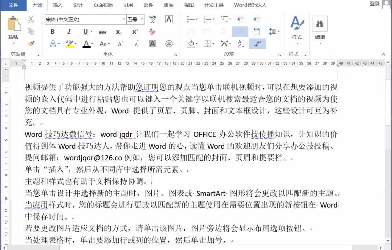Click the 登录 sign-in link
The image size is (392, 250).
375,4
